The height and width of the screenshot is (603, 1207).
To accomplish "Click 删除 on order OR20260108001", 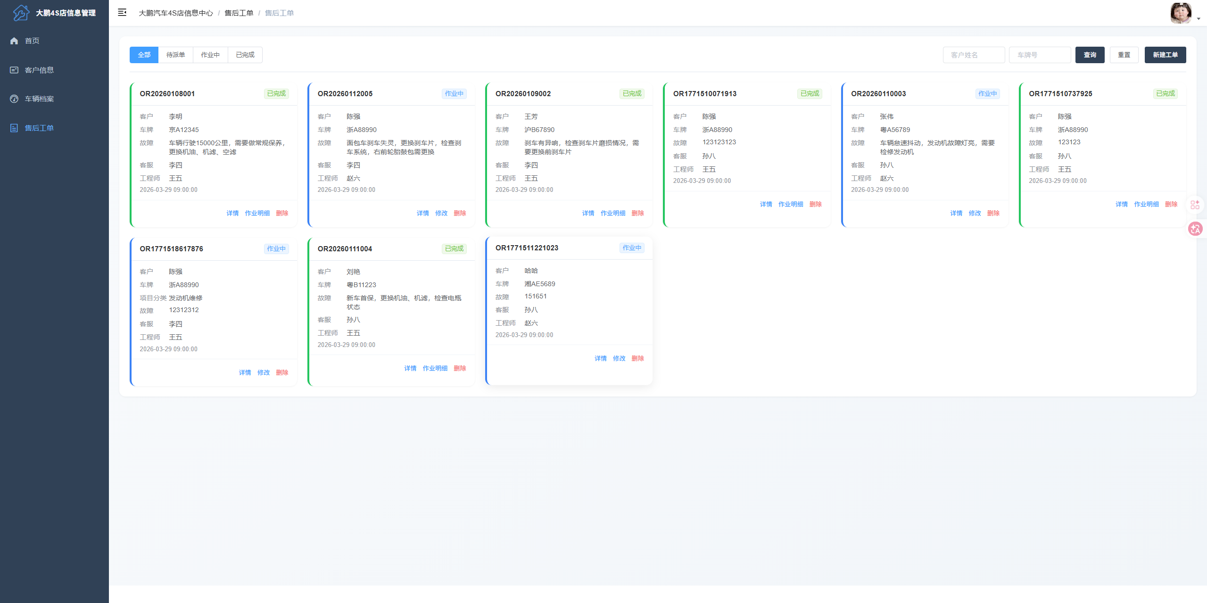I will 282,213.
